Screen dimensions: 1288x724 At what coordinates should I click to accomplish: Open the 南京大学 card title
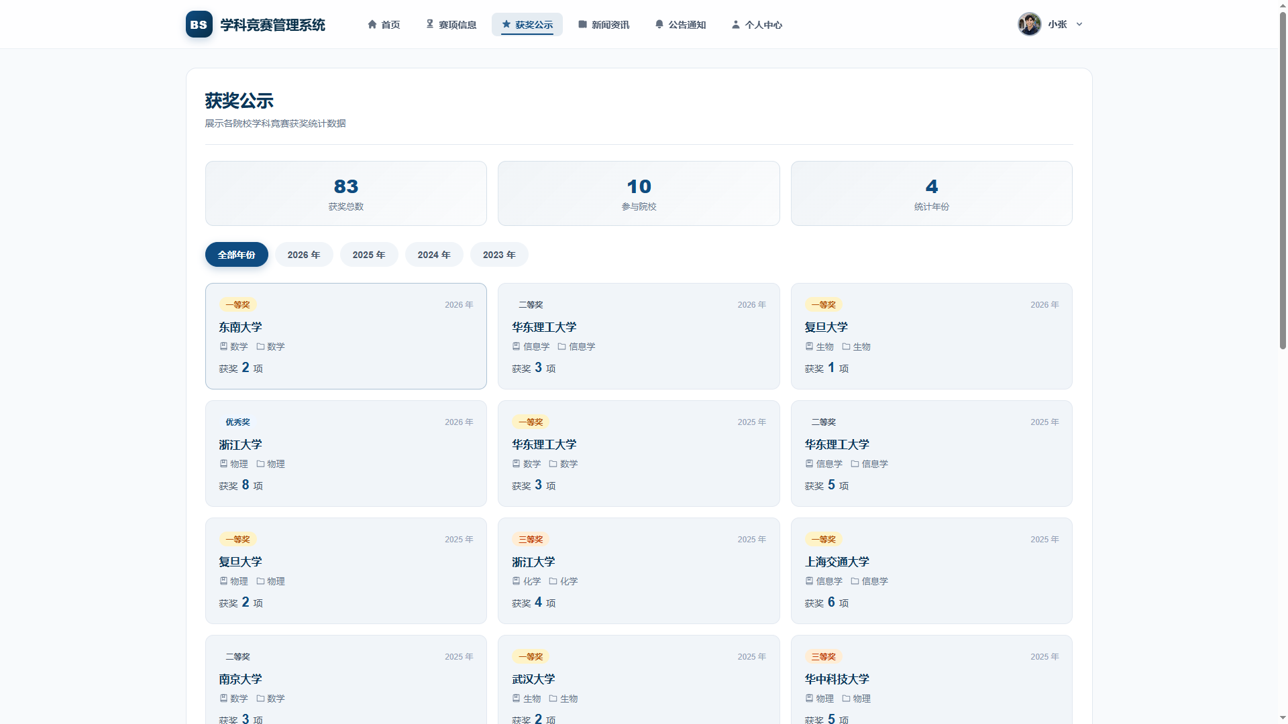click(240, 679)
